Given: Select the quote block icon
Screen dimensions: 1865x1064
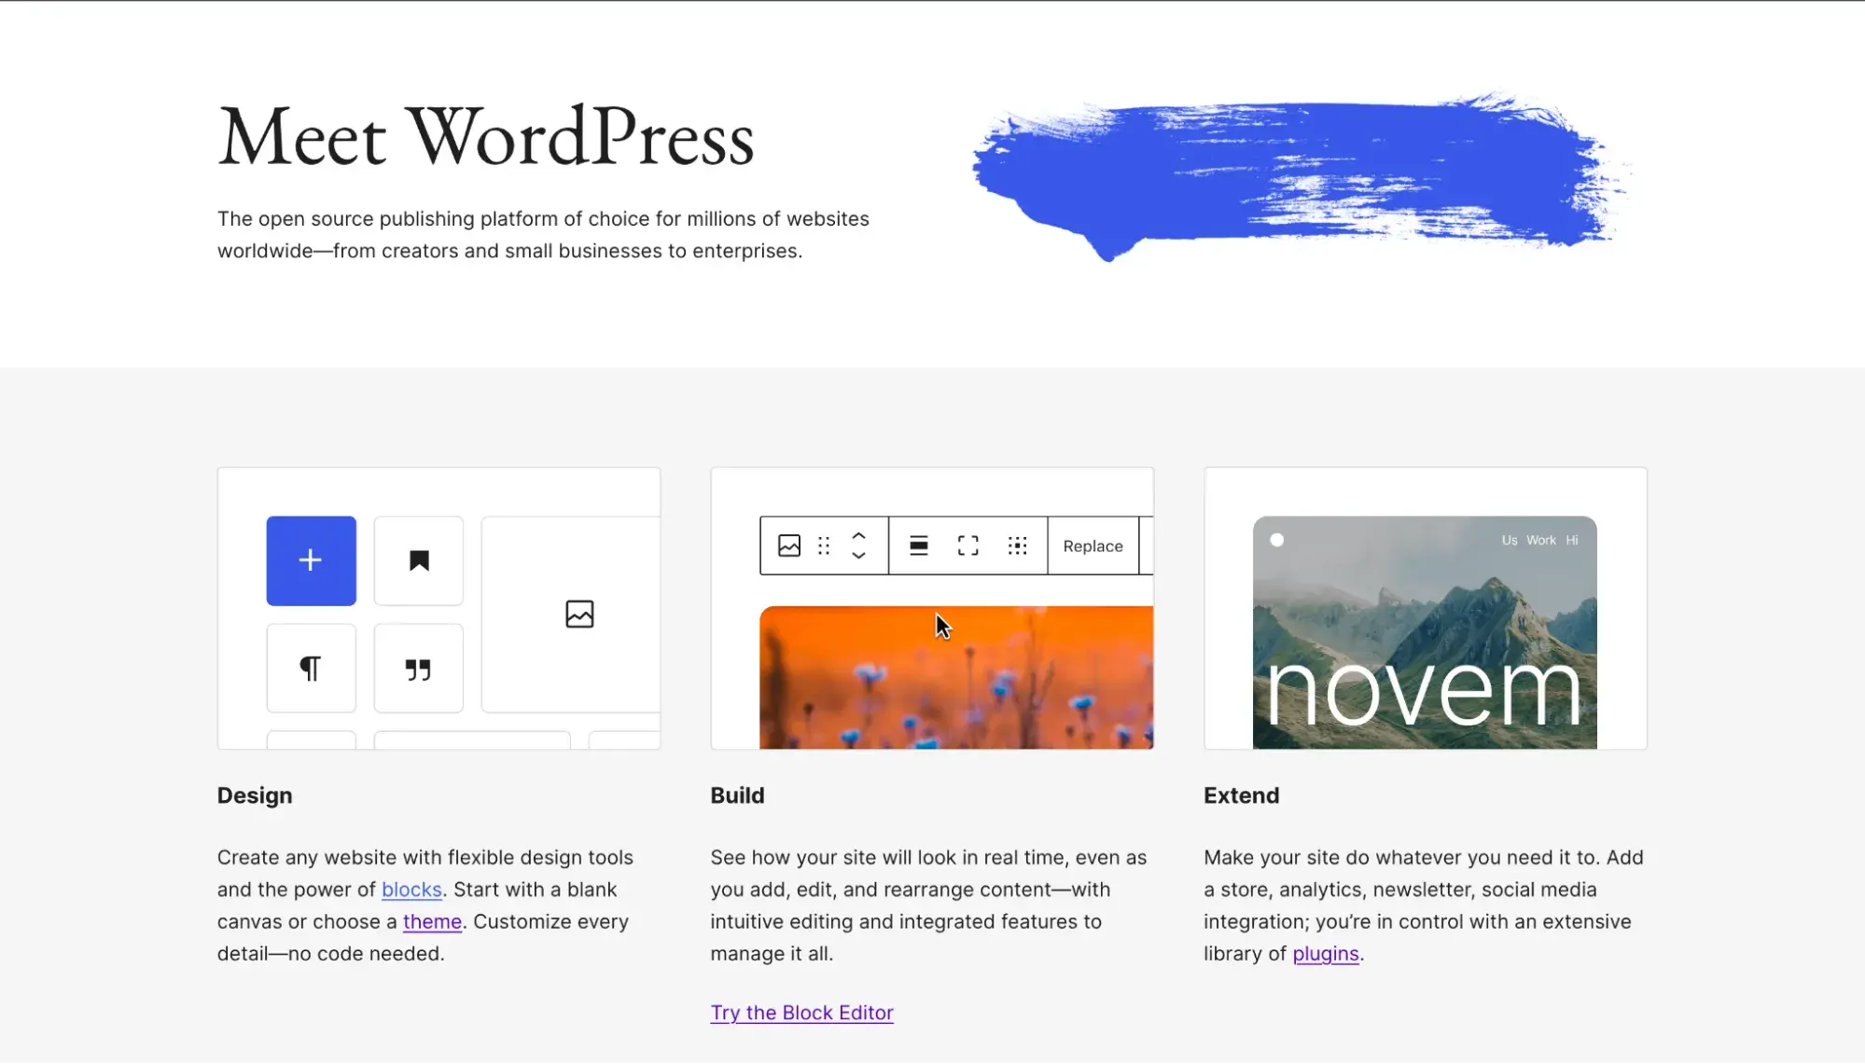Looking at the screenshot, I should [419, 668].
